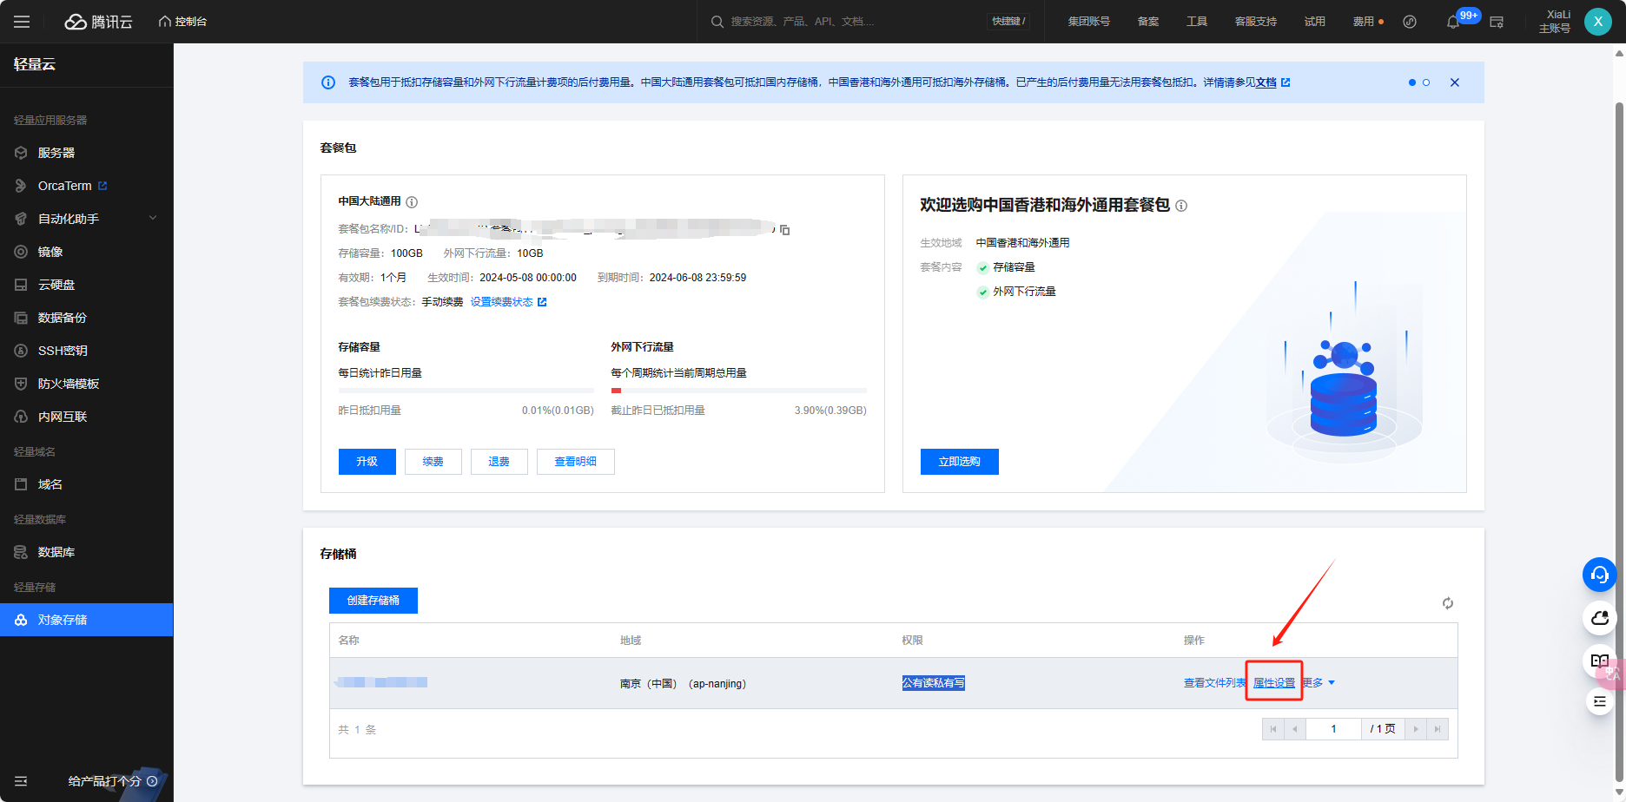Viewport: 1626px width, 802px height.
Task: Open the hamburger menu in the top bar
Action: 22,22
